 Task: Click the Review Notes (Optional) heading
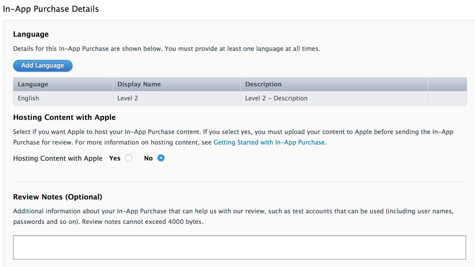coord(58,197)
